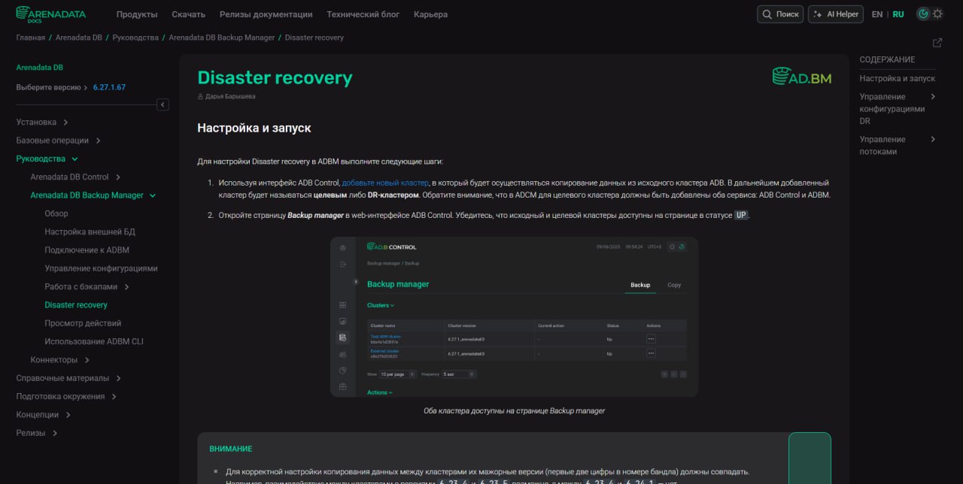Switch to dark theme moon icon
Screen dimensions: 963x484
[923, 14]
